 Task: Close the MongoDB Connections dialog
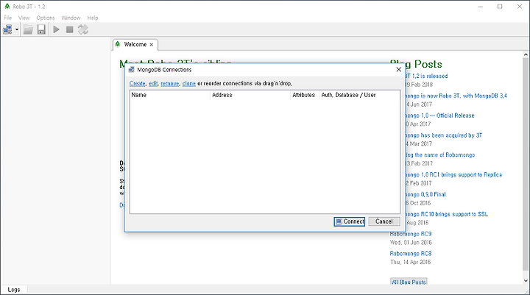pyautogui.click(x=398, y=69)
